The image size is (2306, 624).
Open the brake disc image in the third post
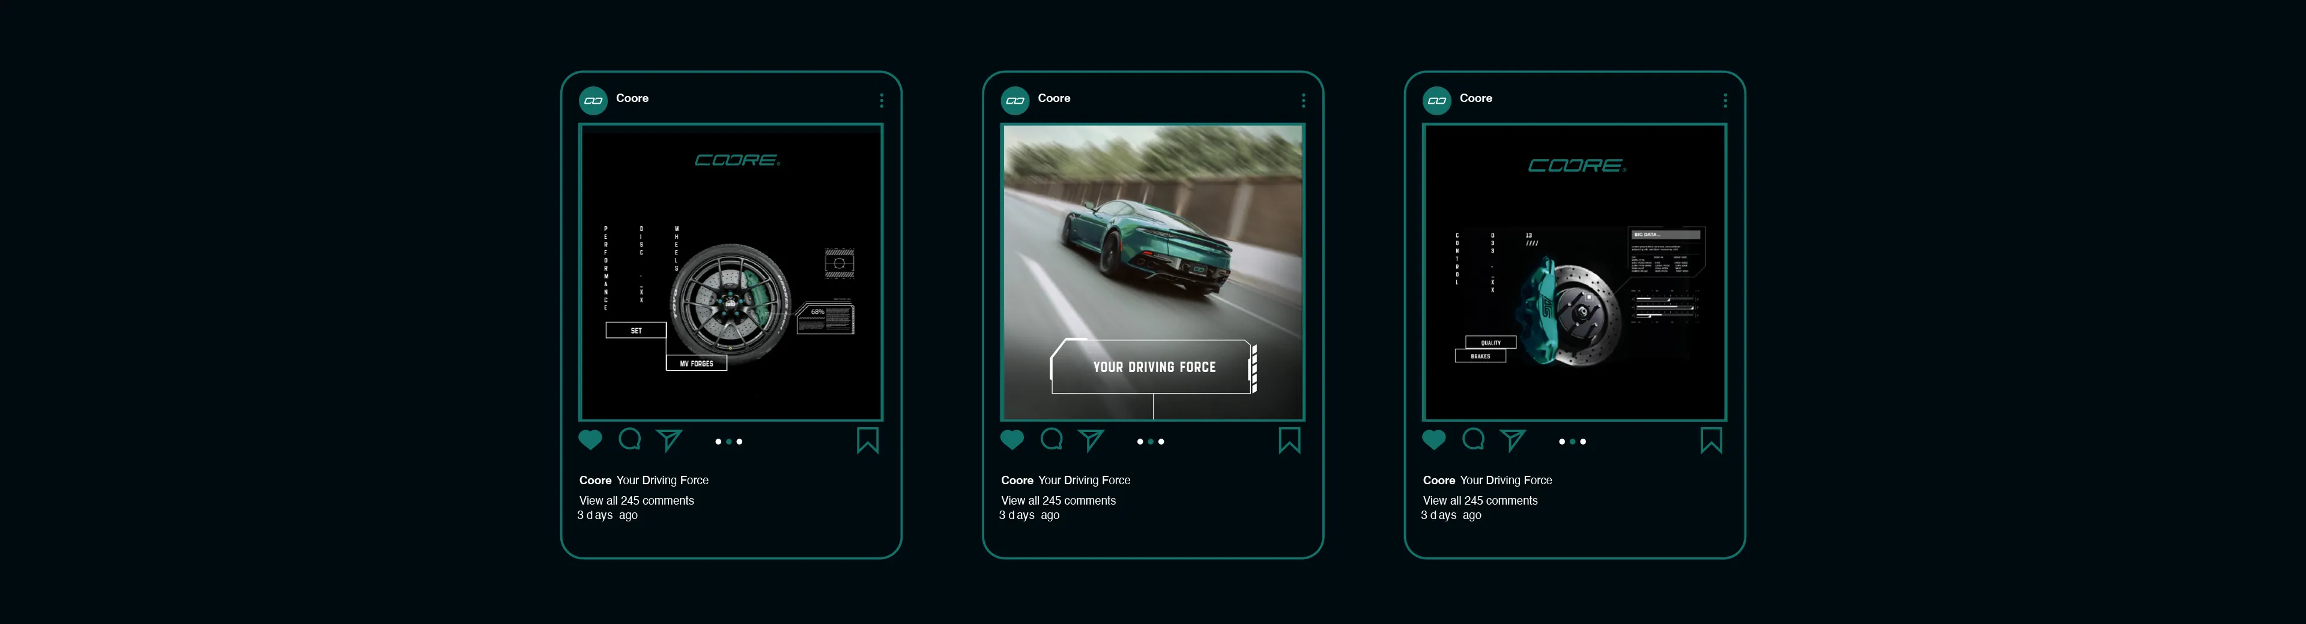click(x=1575, y=272)
